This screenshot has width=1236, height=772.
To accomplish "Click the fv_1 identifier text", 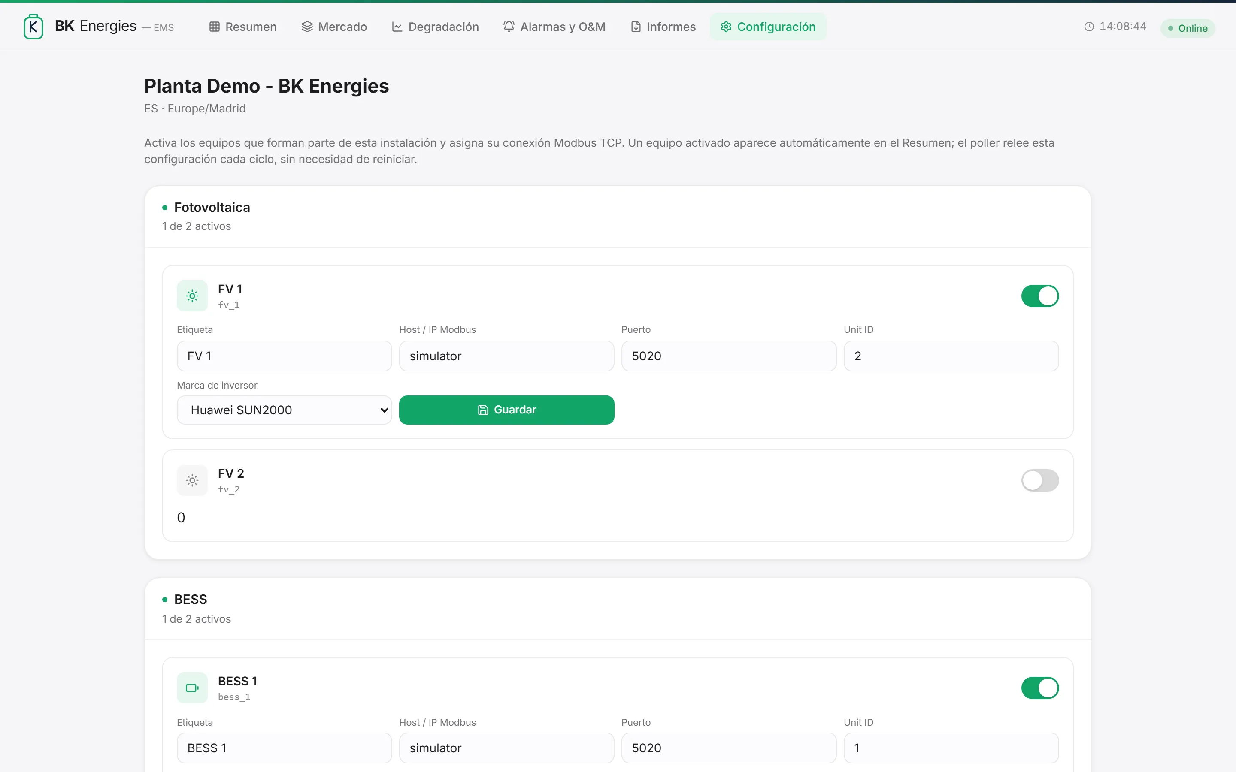I will pyautogui.click(x=229, y=305).
